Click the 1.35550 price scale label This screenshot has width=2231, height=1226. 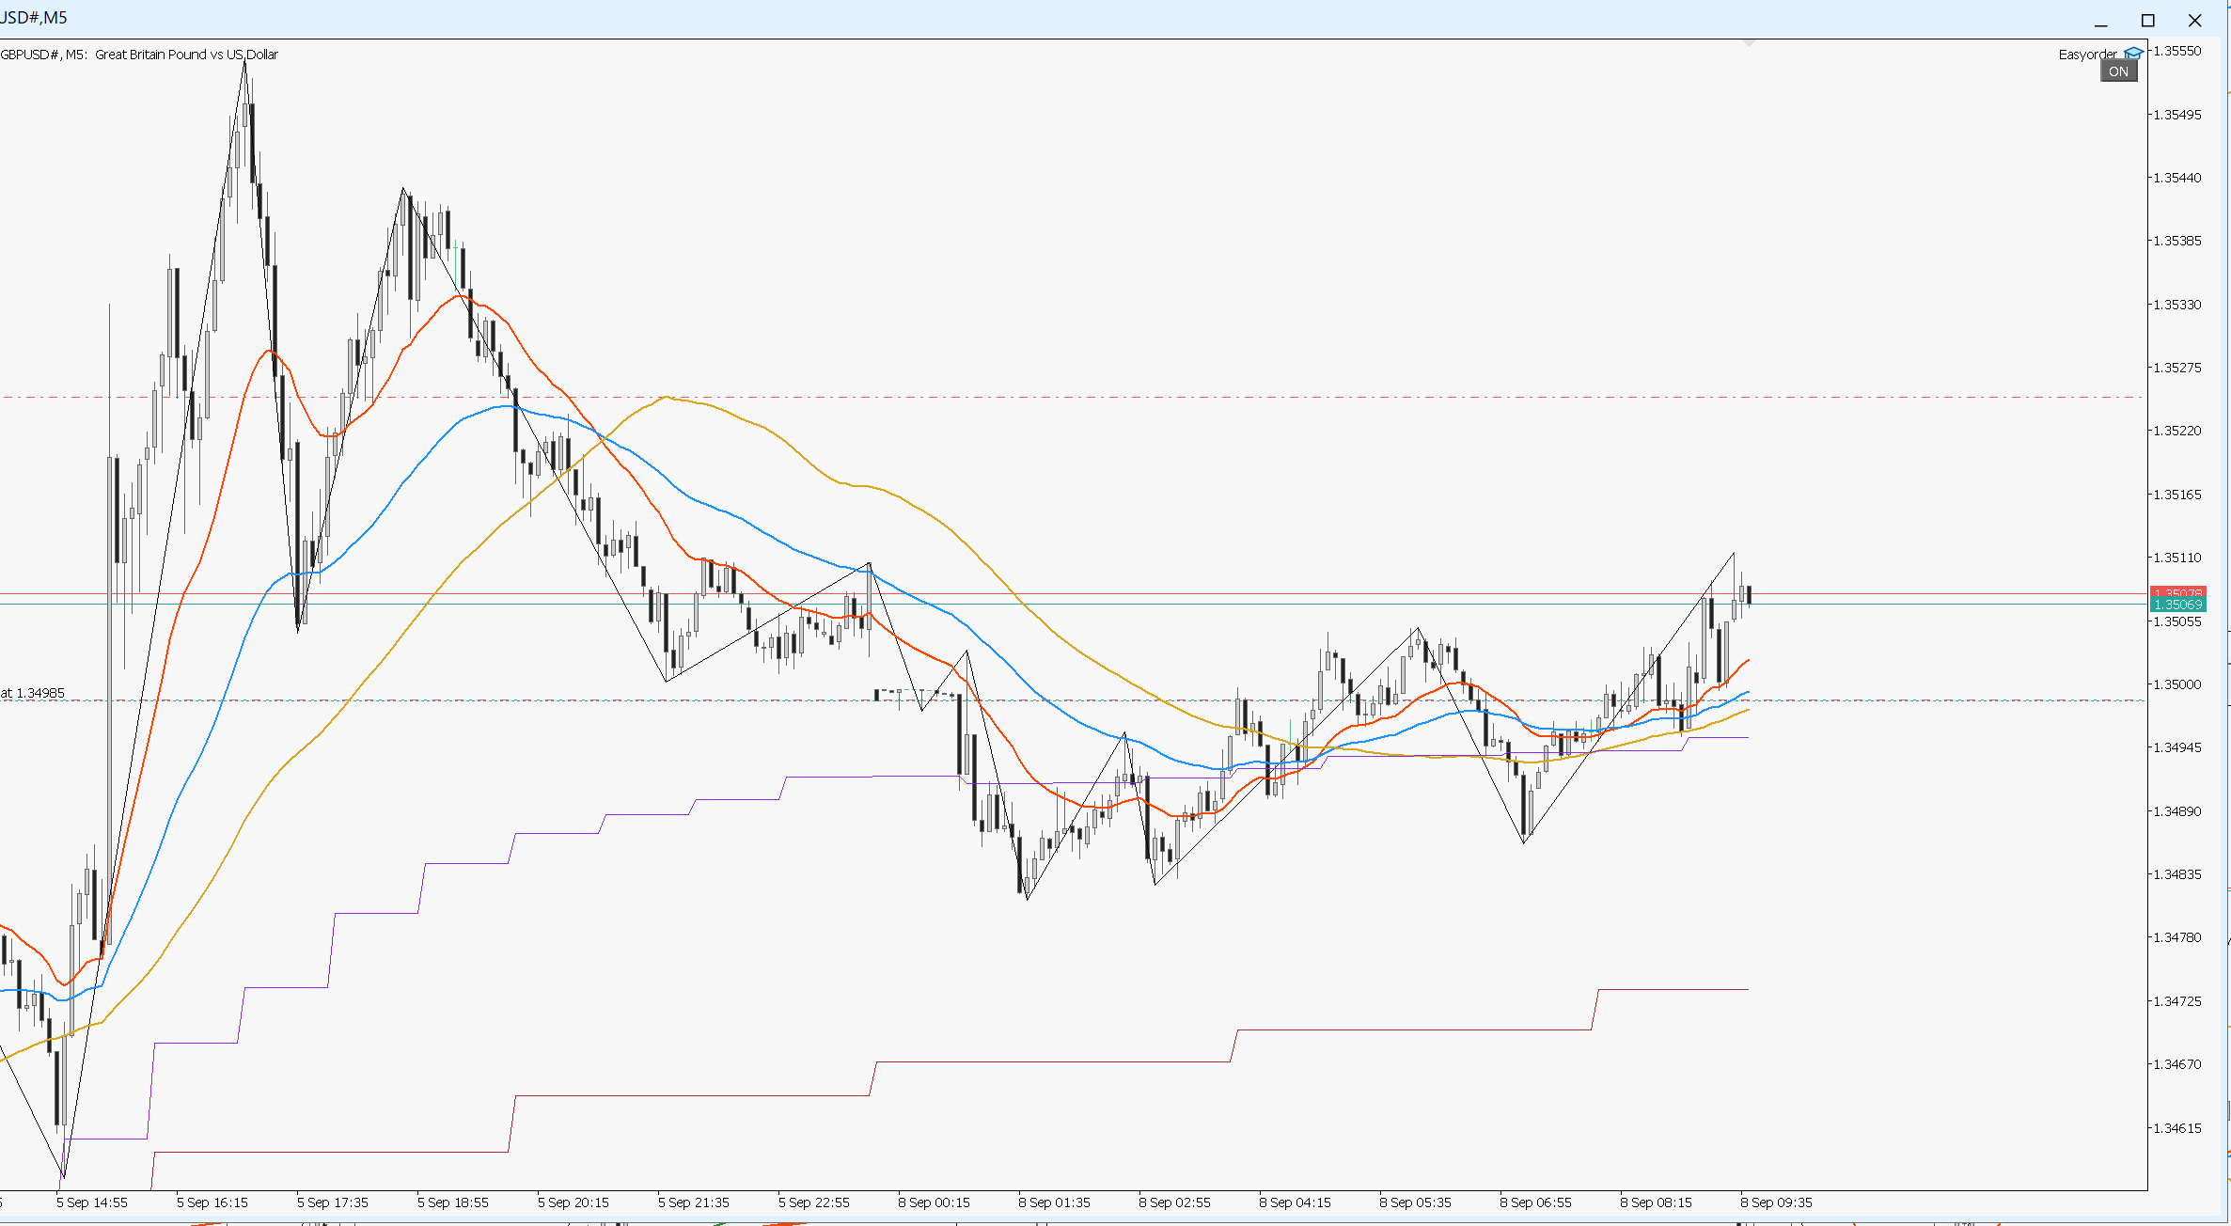tap(2177, 51)
